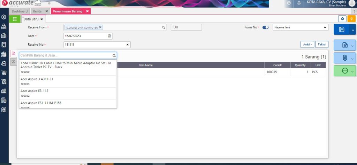
Task: Select the pink item details side tab
Action: pos(14,54)
